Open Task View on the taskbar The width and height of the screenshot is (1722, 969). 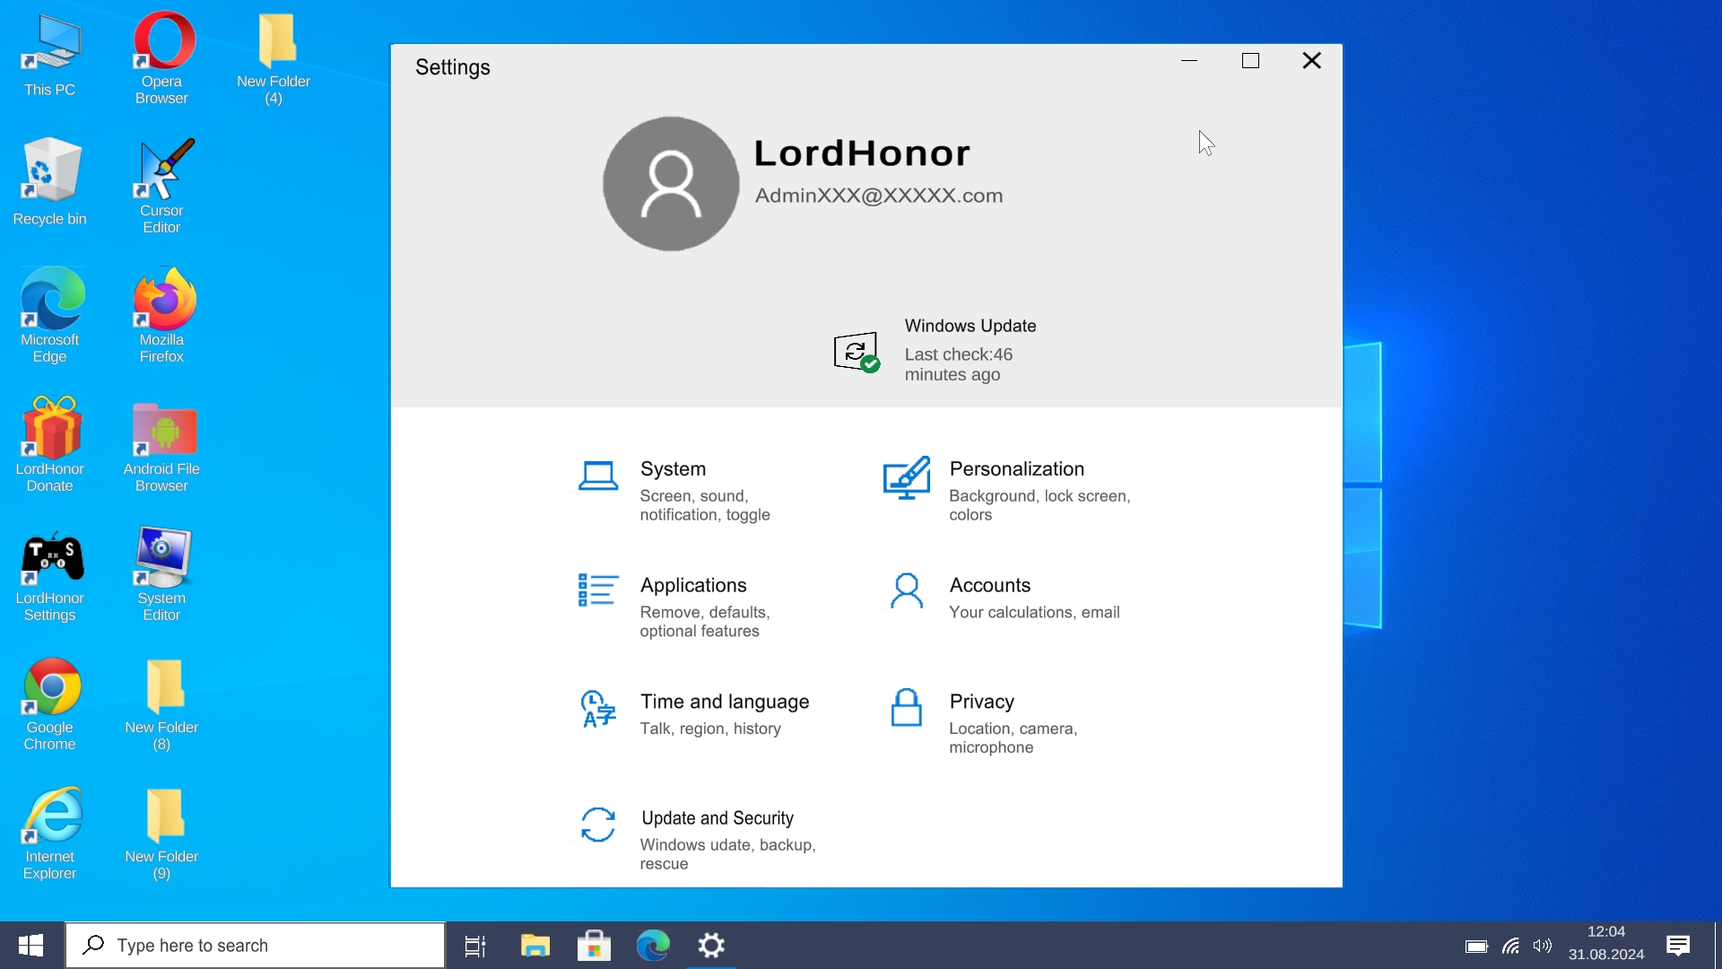tap(475, 946)
